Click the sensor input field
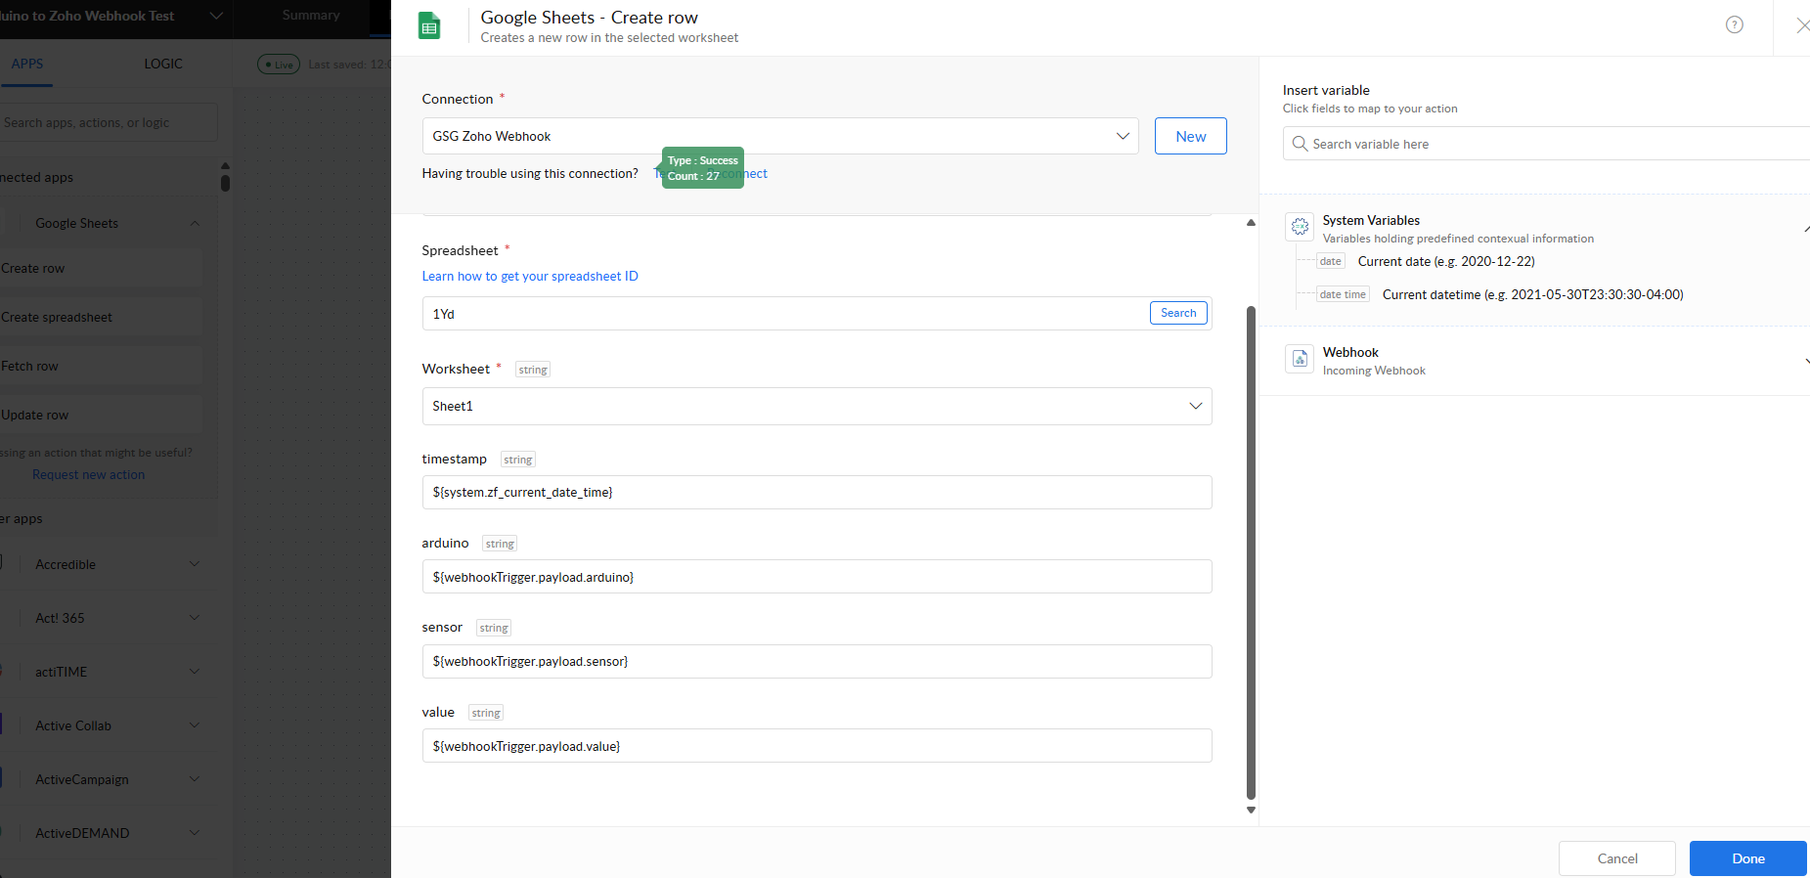Screen dimensions: 1810x878 (817, 661)
